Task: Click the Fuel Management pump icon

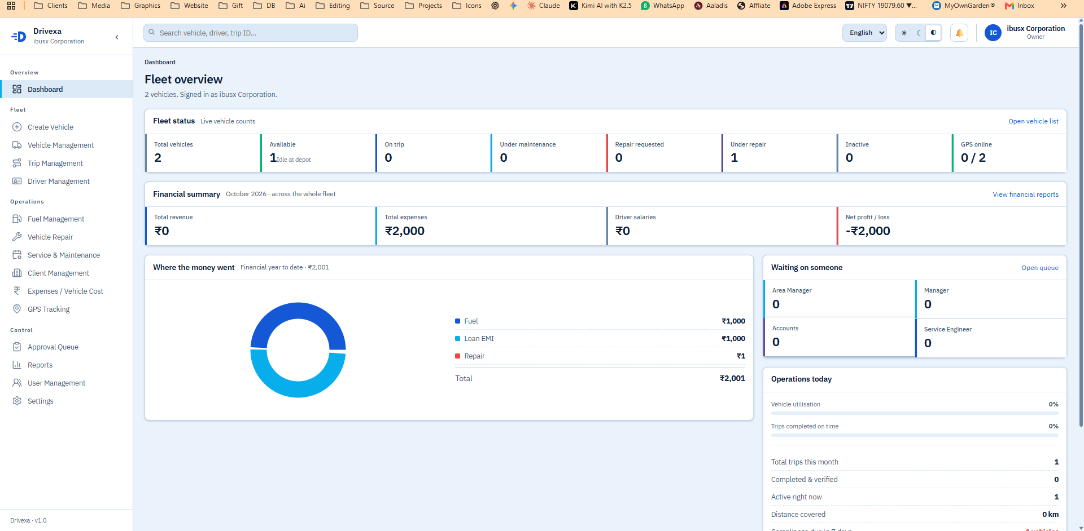Action: (17, 219)
